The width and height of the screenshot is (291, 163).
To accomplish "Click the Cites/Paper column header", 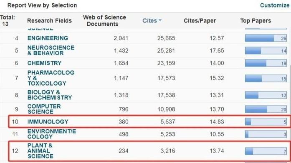I will [200, 20].
